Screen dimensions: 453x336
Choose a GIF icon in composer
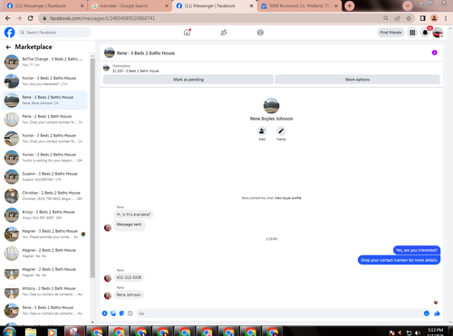130,313
